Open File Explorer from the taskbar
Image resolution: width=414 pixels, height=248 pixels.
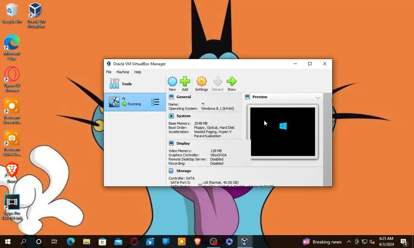tap(87, 242)
